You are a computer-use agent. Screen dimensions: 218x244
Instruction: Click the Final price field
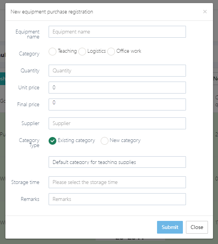coord(117,104)
